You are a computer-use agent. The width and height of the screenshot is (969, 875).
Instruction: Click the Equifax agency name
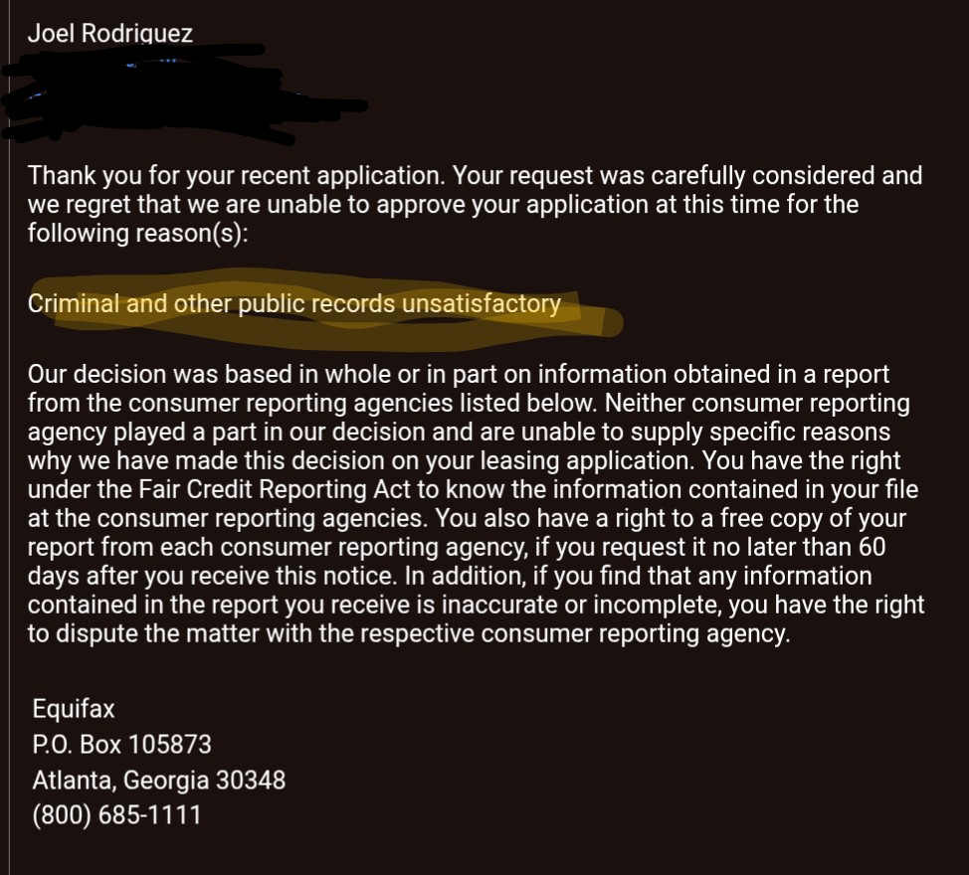pyautogui.click(x=74, y=709)
